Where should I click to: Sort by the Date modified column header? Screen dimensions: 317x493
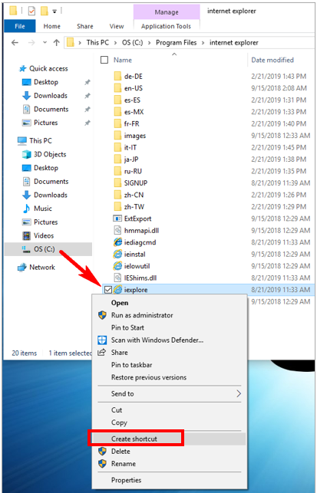coord(272,60)
